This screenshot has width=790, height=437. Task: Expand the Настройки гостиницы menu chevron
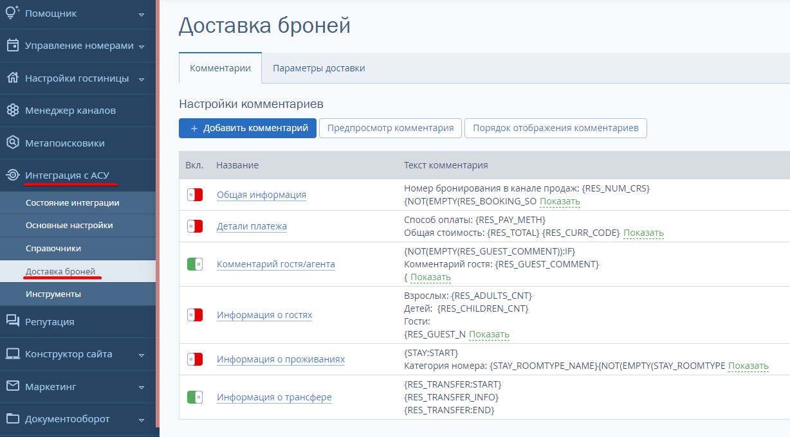click(141, 79)
